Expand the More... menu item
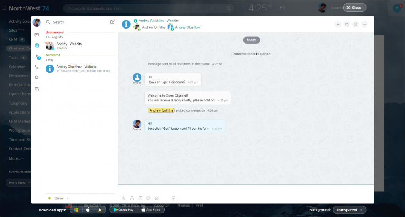Viewport: 405px width, 217px height. point(16,158)
